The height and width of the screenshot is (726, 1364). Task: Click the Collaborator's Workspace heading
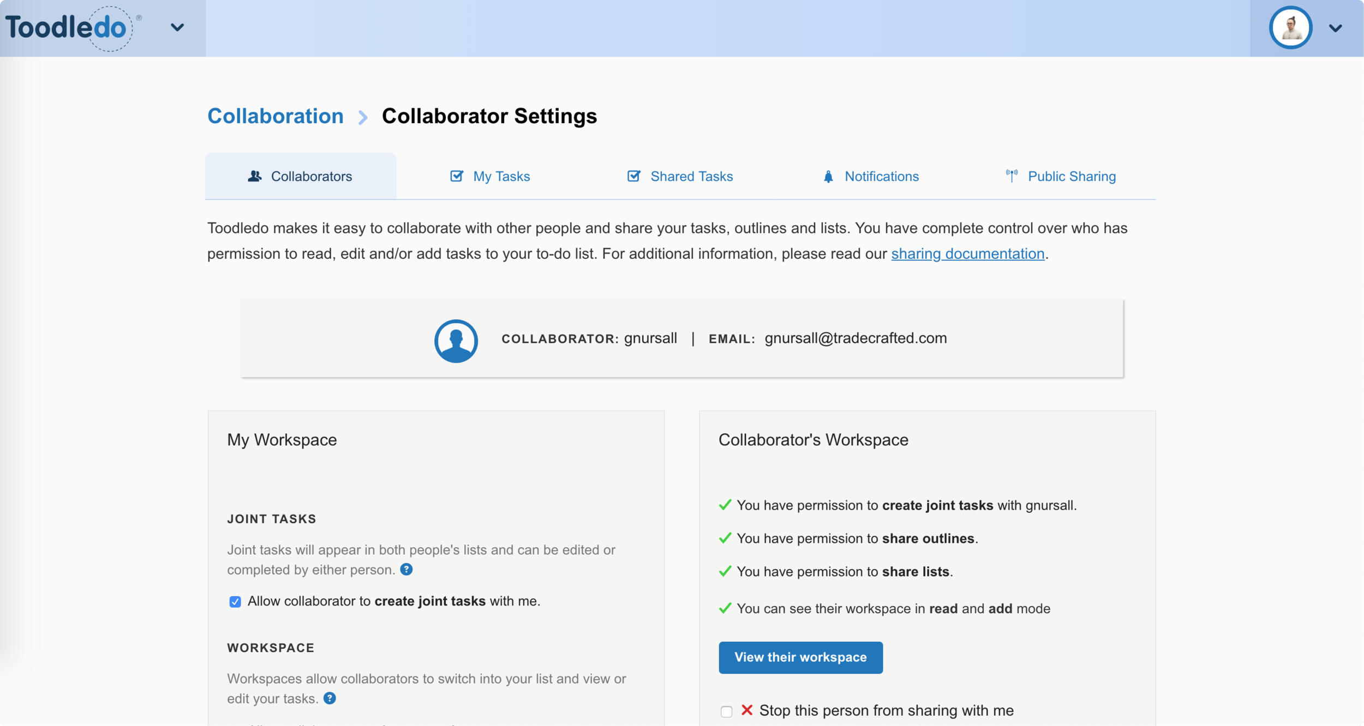813,440
